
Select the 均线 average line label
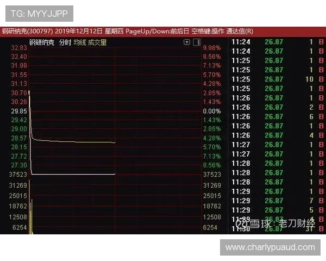[x=80, y=42]
